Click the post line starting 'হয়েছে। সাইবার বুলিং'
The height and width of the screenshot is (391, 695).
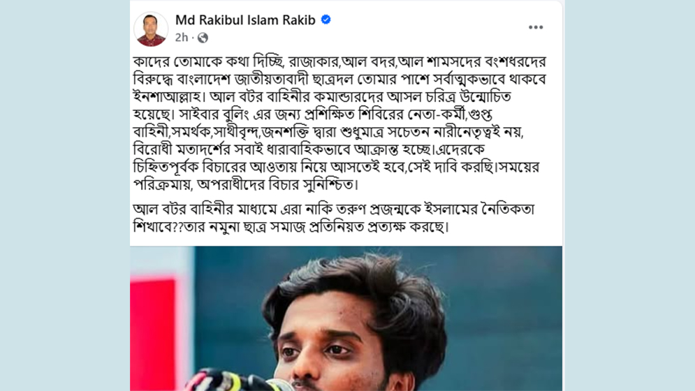pos(312,115)
